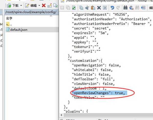Click the green Reload icon in the editor
This screenshot has width=153, height=120.
pyautogui.click(x=74, y=8)
